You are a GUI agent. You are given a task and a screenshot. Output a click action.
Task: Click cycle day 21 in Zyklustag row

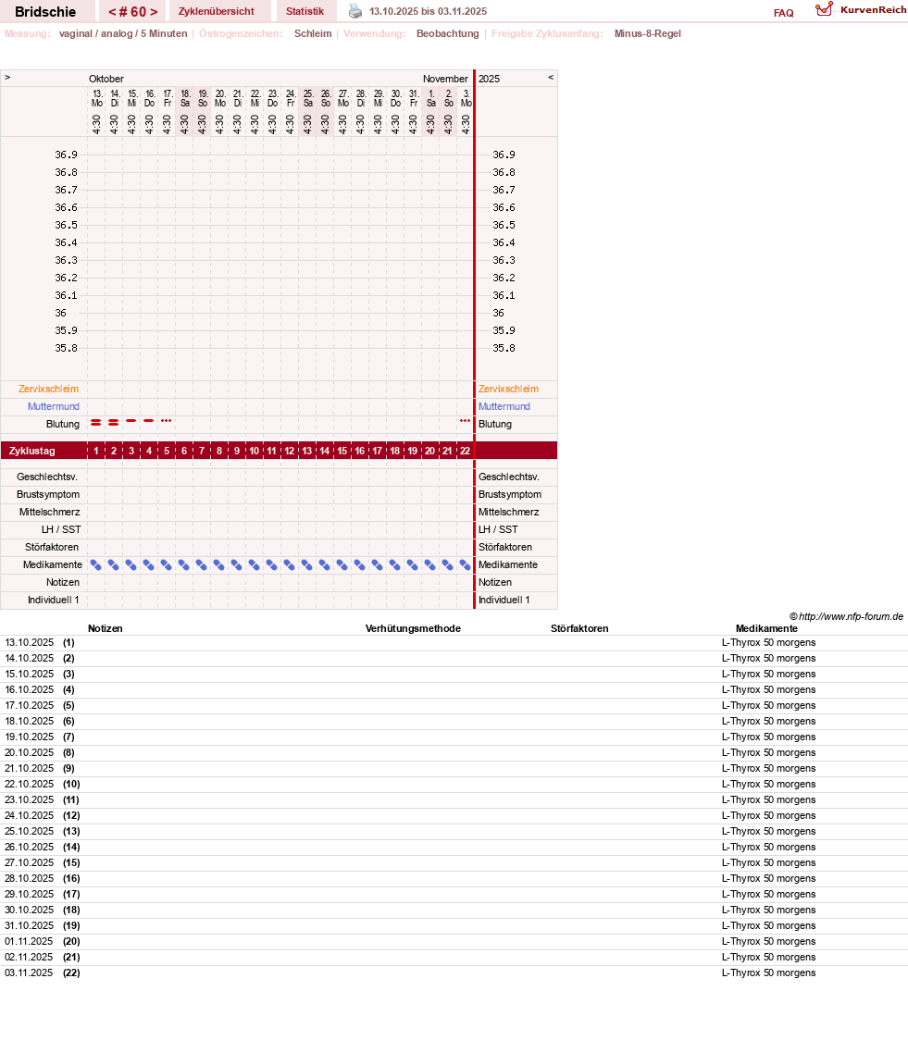447,451
